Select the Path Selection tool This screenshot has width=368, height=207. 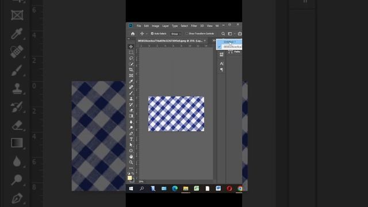point(131,145)
